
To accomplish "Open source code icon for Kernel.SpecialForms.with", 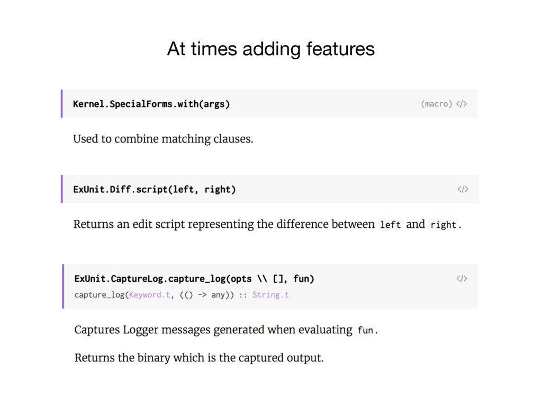I will pos(462,104).
